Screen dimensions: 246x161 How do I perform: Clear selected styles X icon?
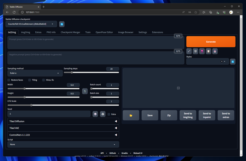[222, 61]
